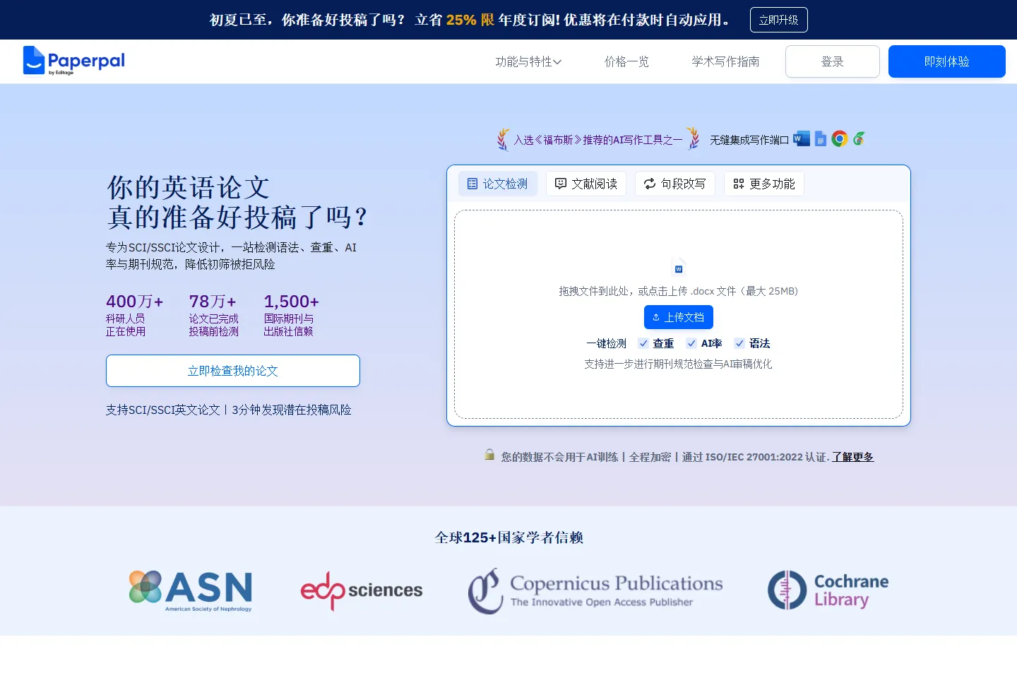This screenshot has width=1017, height=678.
Task: Click the dashed file drop zone
Action: [679, 314]
